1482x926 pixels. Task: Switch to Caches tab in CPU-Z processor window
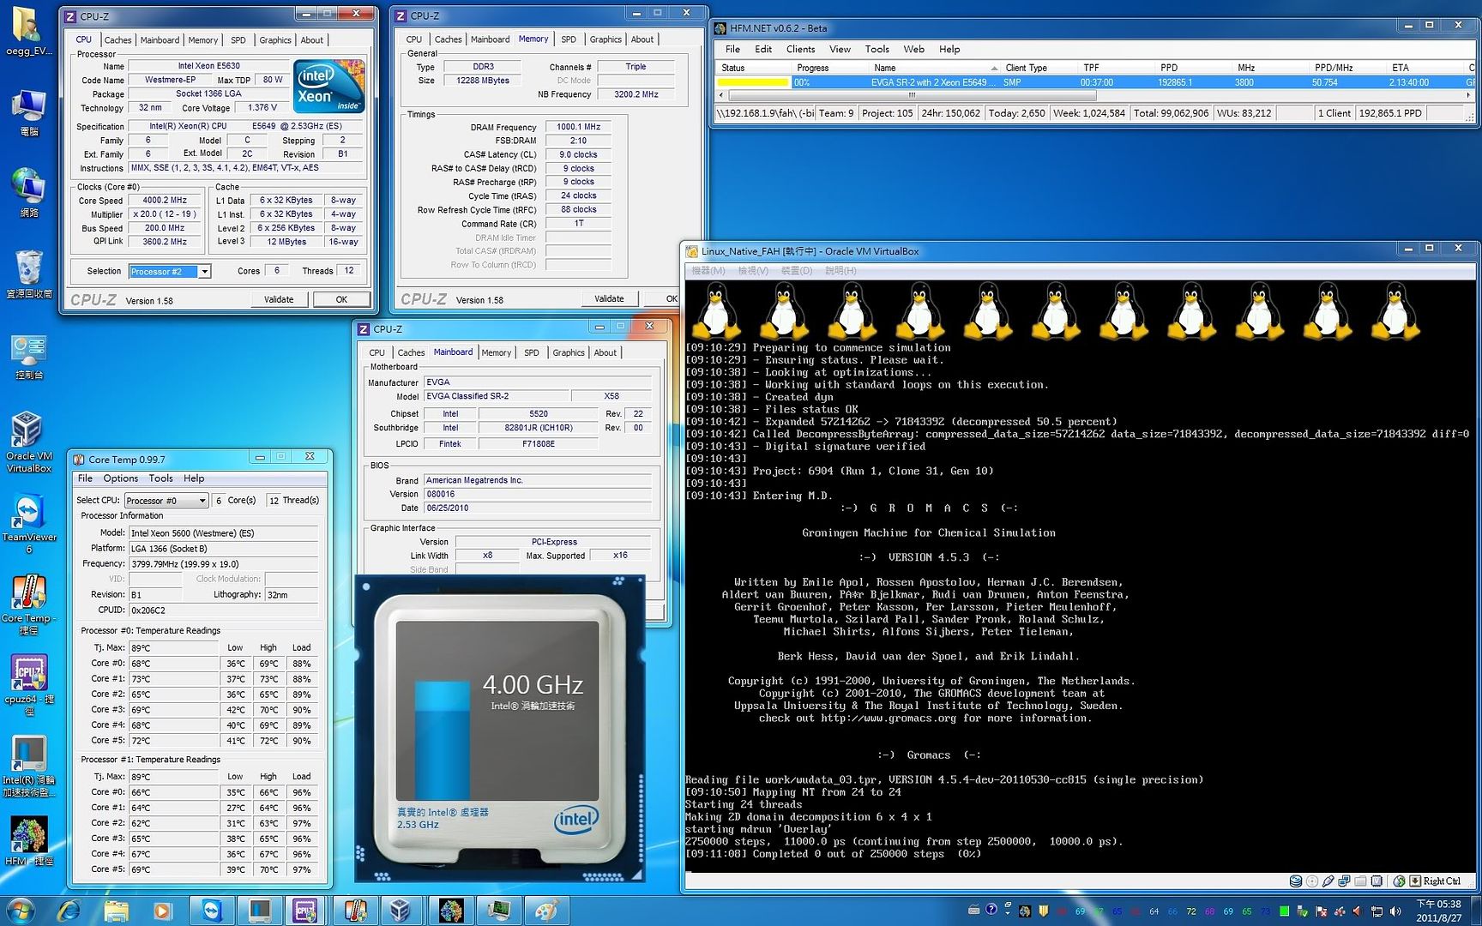118,40
